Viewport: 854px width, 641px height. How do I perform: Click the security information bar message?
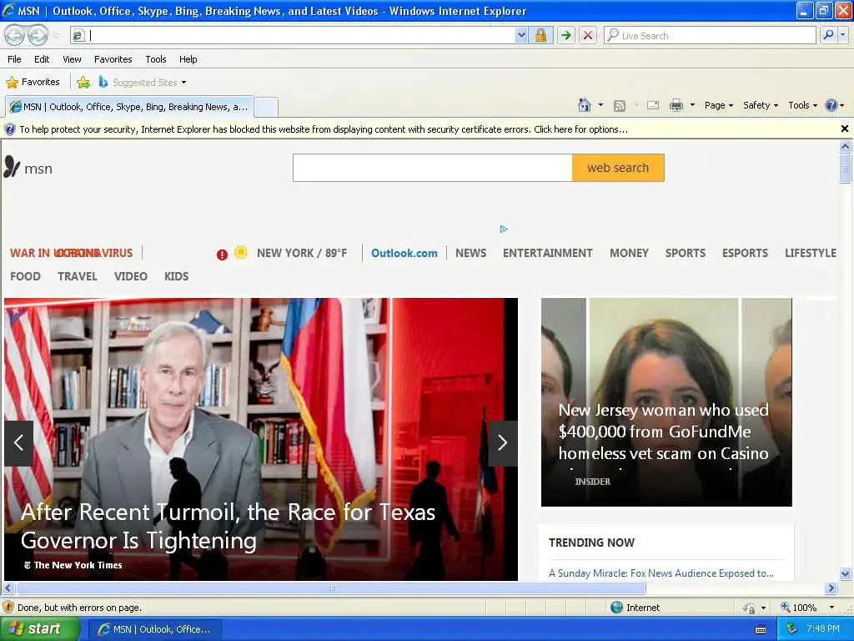pyautogui.click(x=324, y=129)
